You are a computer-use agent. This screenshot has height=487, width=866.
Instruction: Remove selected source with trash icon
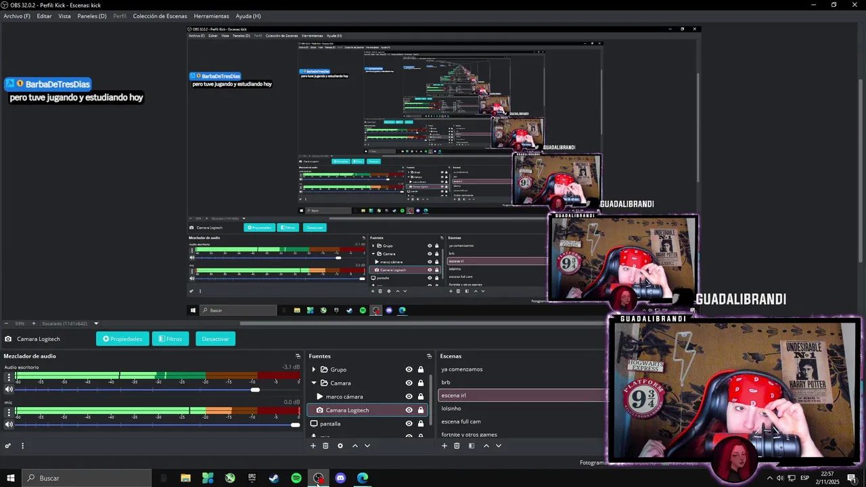coord(325,446)
